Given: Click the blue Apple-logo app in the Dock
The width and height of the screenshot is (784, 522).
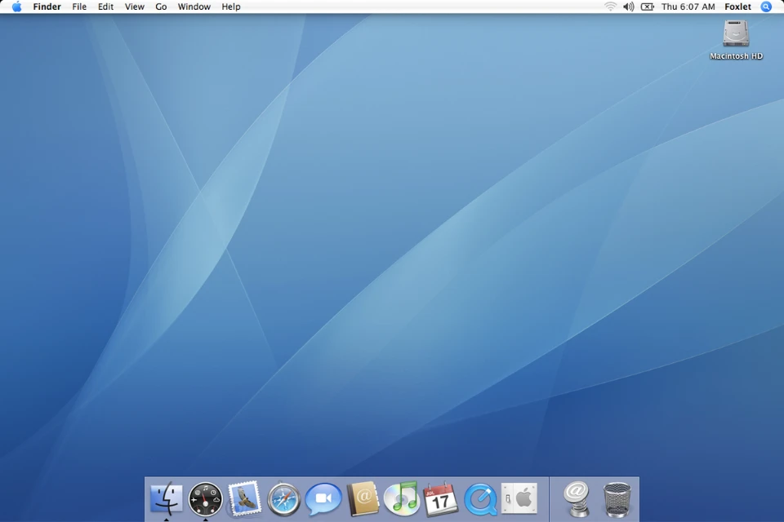Looking at the screenshot, I should pyautogui.click(x=520, y=499).
